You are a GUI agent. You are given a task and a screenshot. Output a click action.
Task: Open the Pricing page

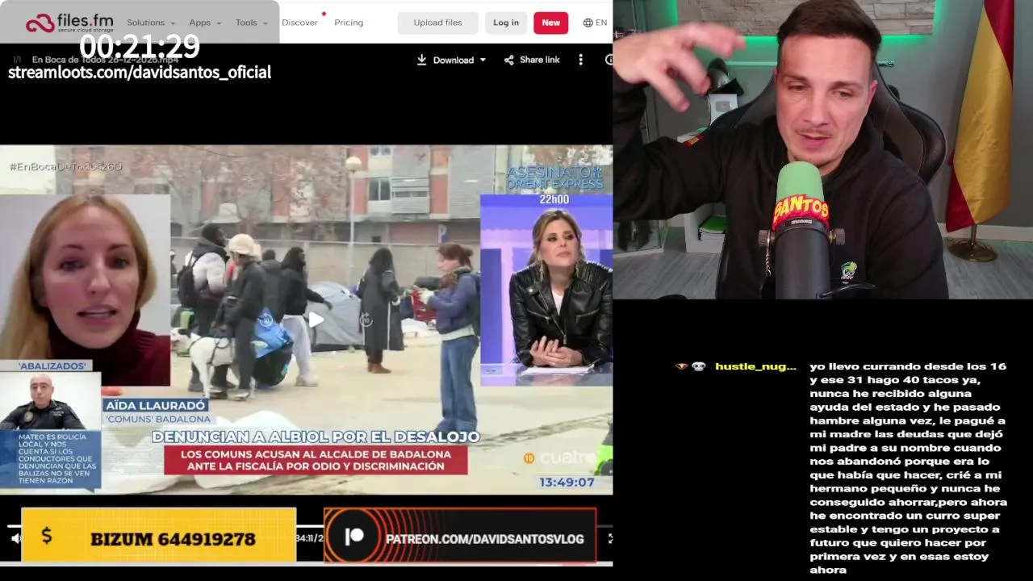pyautogui.click(x=349, y=23)
